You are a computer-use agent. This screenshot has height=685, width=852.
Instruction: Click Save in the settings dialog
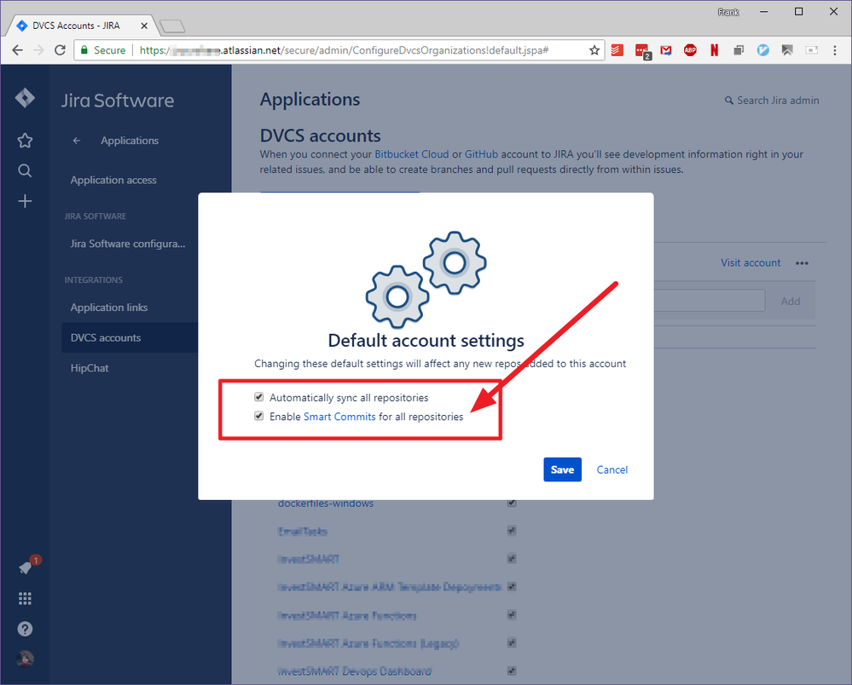click(562, 469)
